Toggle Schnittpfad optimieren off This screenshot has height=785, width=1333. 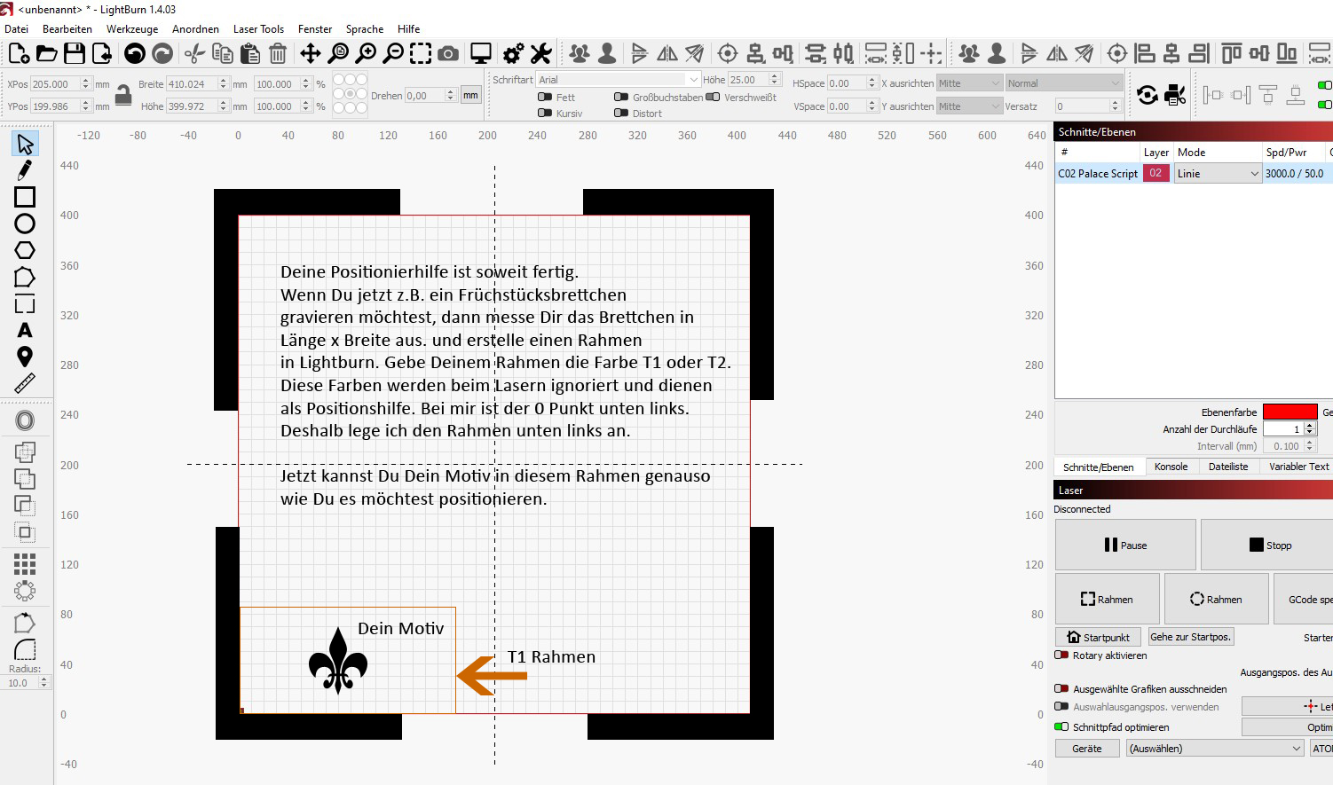1061,727
